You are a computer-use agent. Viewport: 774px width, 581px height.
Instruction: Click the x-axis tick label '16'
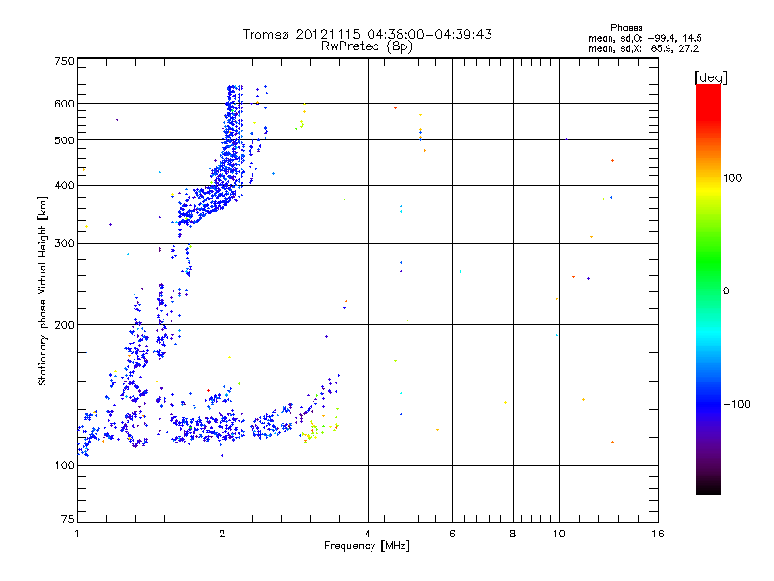click(658, 534)
